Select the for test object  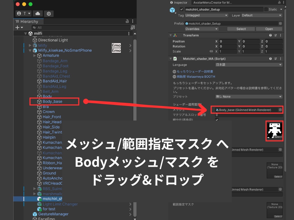[49, 209]
